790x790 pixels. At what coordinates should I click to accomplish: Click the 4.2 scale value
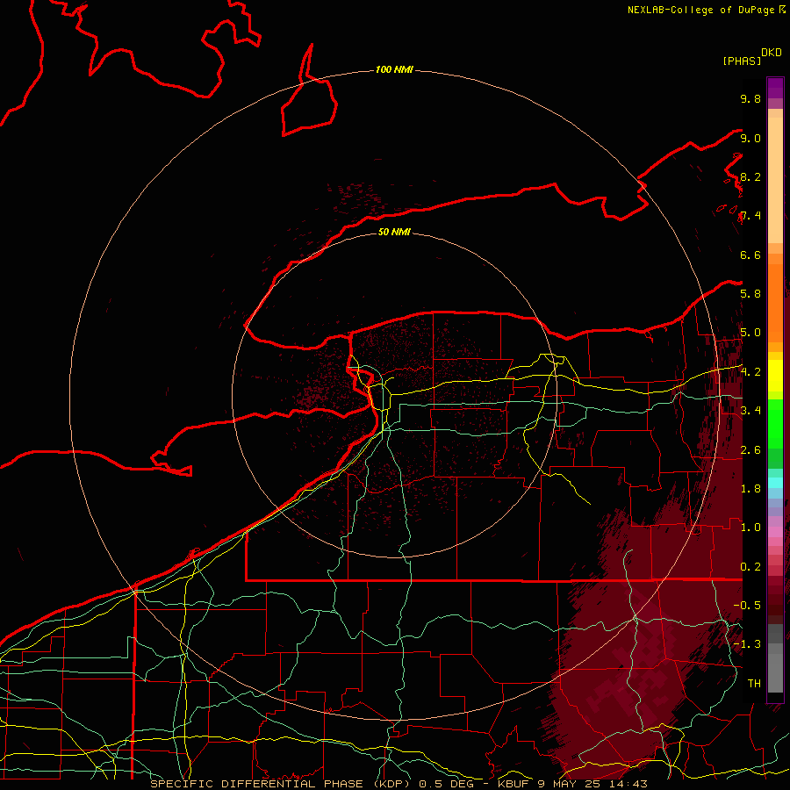[x=750, y=372]
